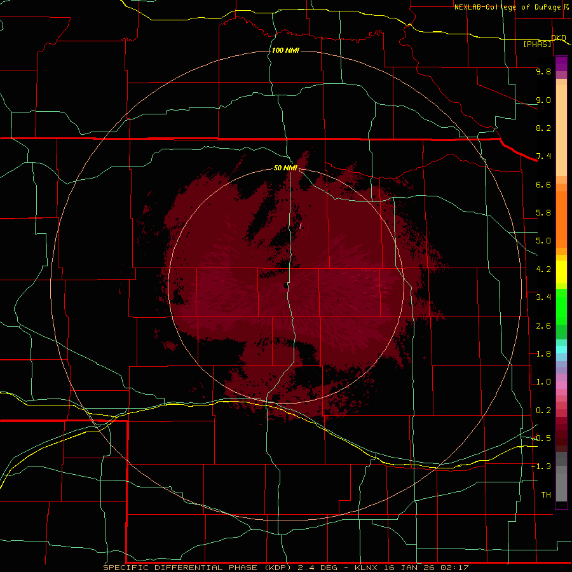The width and height of the screenshot is (572, 572).
Task: Click the 6.6 value on the color scale
Action: click(x=543, y=184)
